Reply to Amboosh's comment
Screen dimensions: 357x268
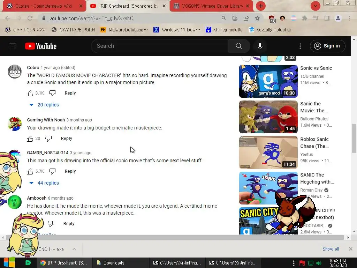[69, 224]
